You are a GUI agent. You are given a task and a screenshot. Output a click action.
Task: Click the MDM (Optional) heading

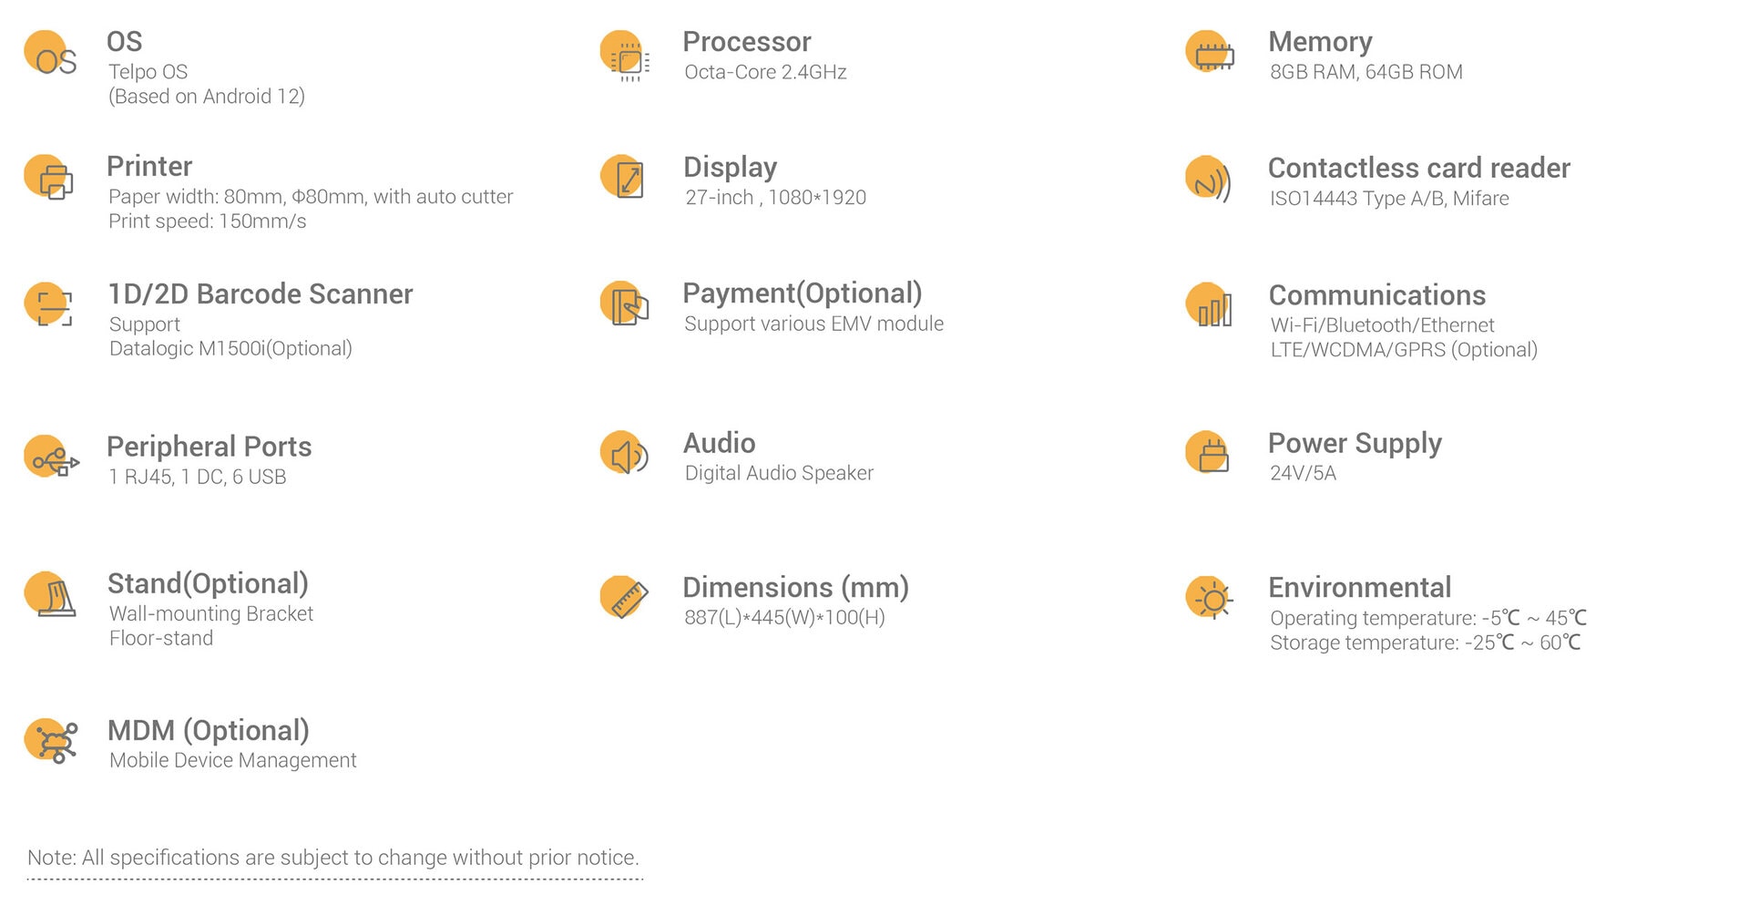click(x=209, y=730)
